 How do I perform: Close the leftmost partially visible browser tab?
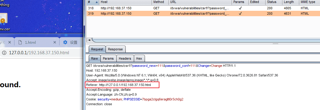[x=10, y=42]
